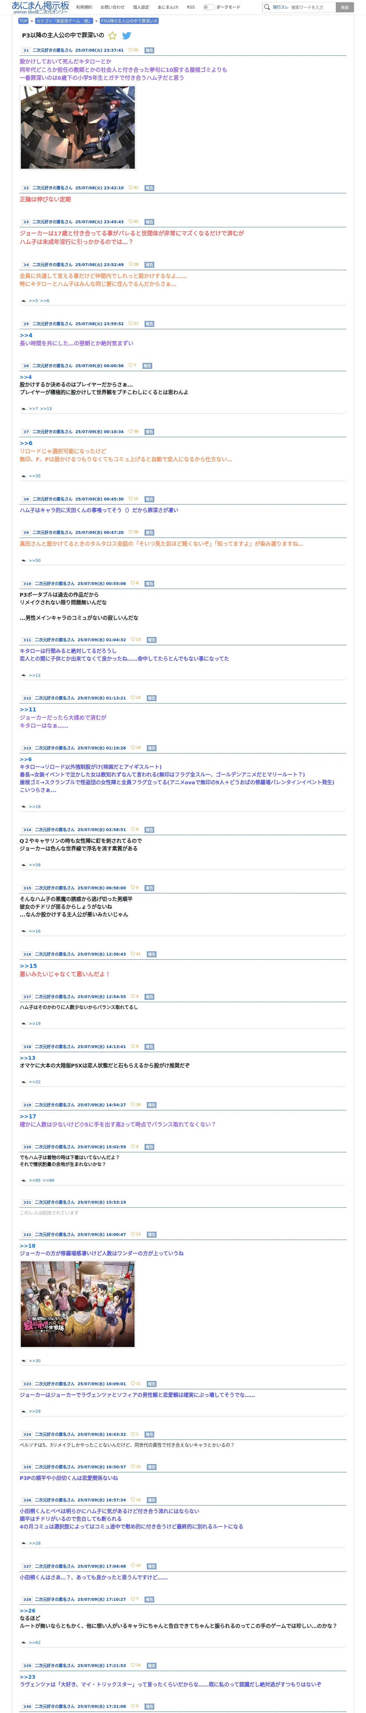Click the reply arrow icon under post 13
This screenshot has width=366, height=1713.
[x=24, y=807]
